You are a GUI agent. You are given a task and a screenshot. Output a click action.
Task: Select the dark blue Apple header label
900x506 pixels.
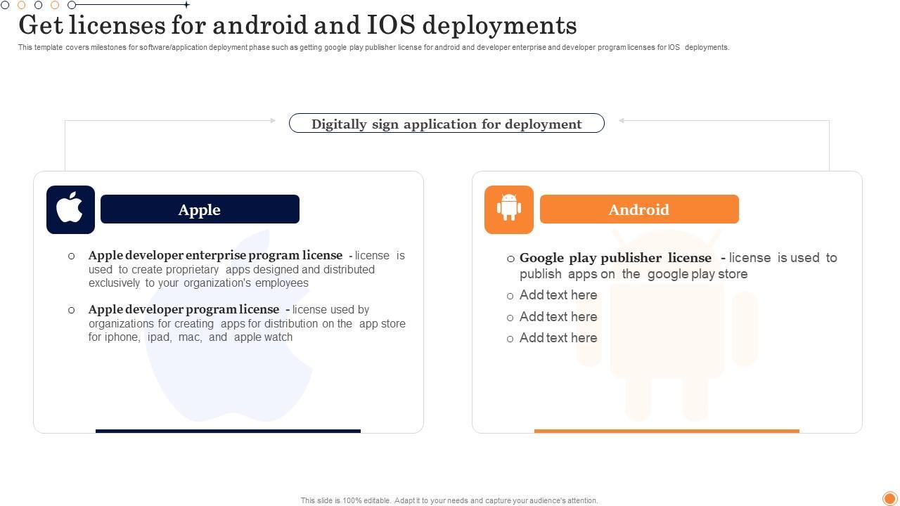click(x=200, y=209)
